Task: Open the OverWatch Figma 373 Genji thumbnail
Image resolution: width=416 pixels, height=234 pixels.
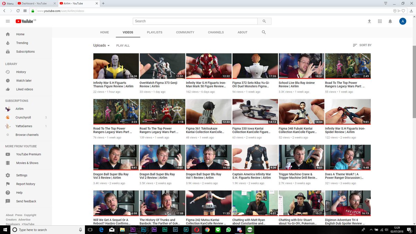Action: 162,66
